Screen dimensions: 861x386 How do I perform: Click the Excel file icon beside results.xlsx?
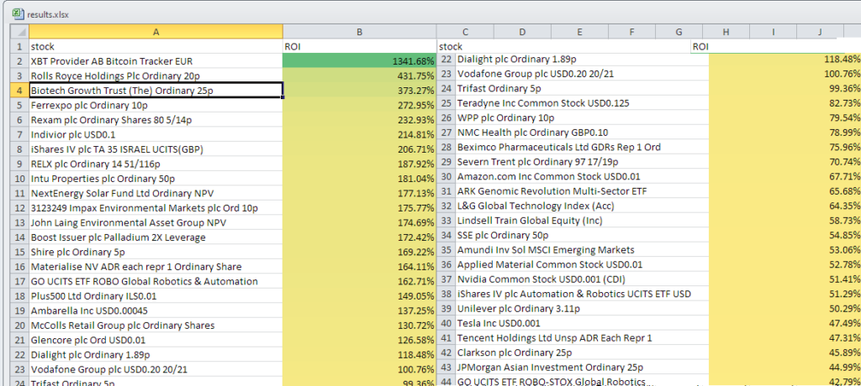point(18,13)
